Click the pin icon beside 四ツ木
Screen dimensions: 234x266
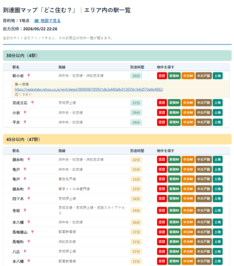pos(29,198)
